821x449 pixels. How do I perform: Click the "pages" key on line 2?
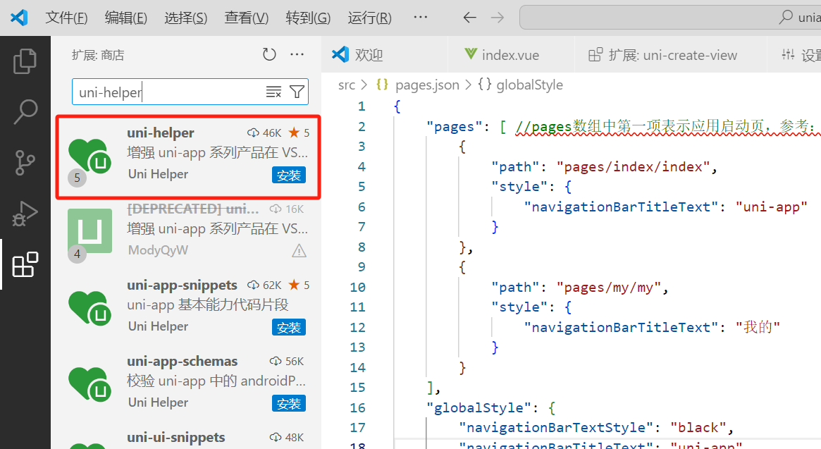click(x=455, y=127)
